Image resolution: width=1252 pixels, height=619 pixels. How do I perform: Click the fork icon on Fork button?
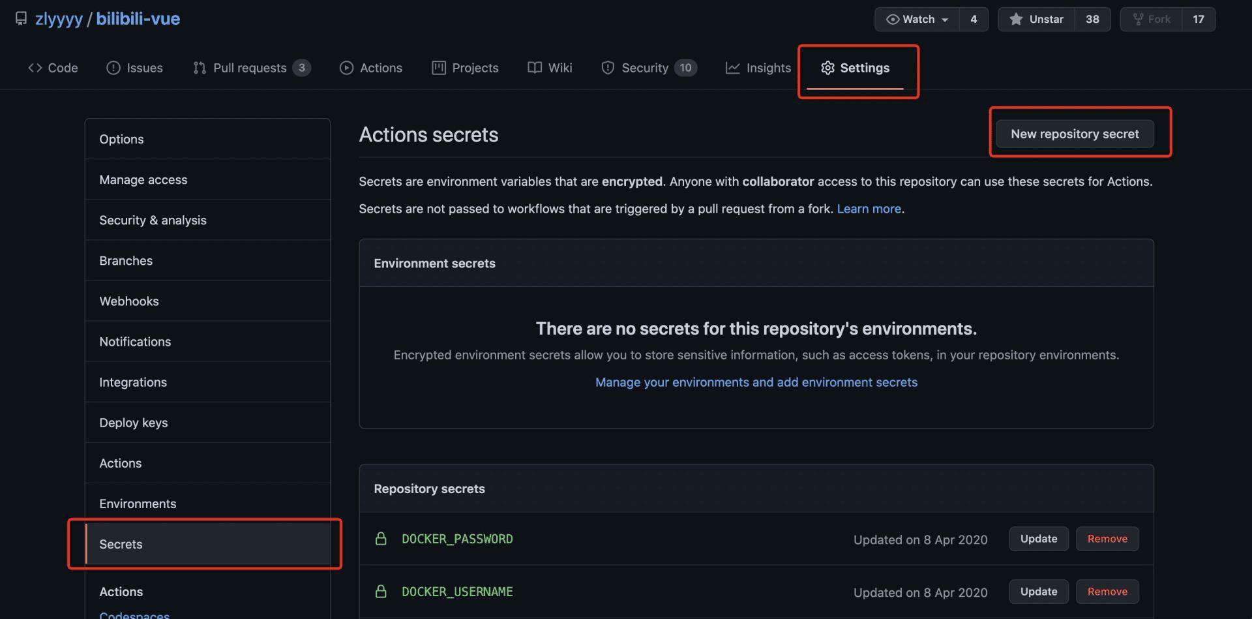tap(1138, 20)
